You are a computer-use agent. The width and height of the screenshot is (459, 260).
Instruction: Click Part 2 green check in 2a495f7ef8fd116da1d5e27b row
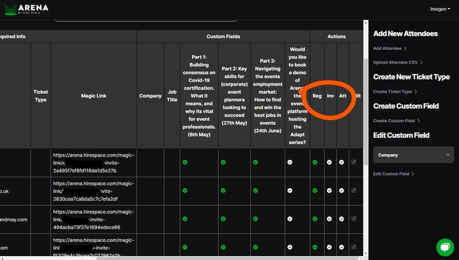[223, 162]
